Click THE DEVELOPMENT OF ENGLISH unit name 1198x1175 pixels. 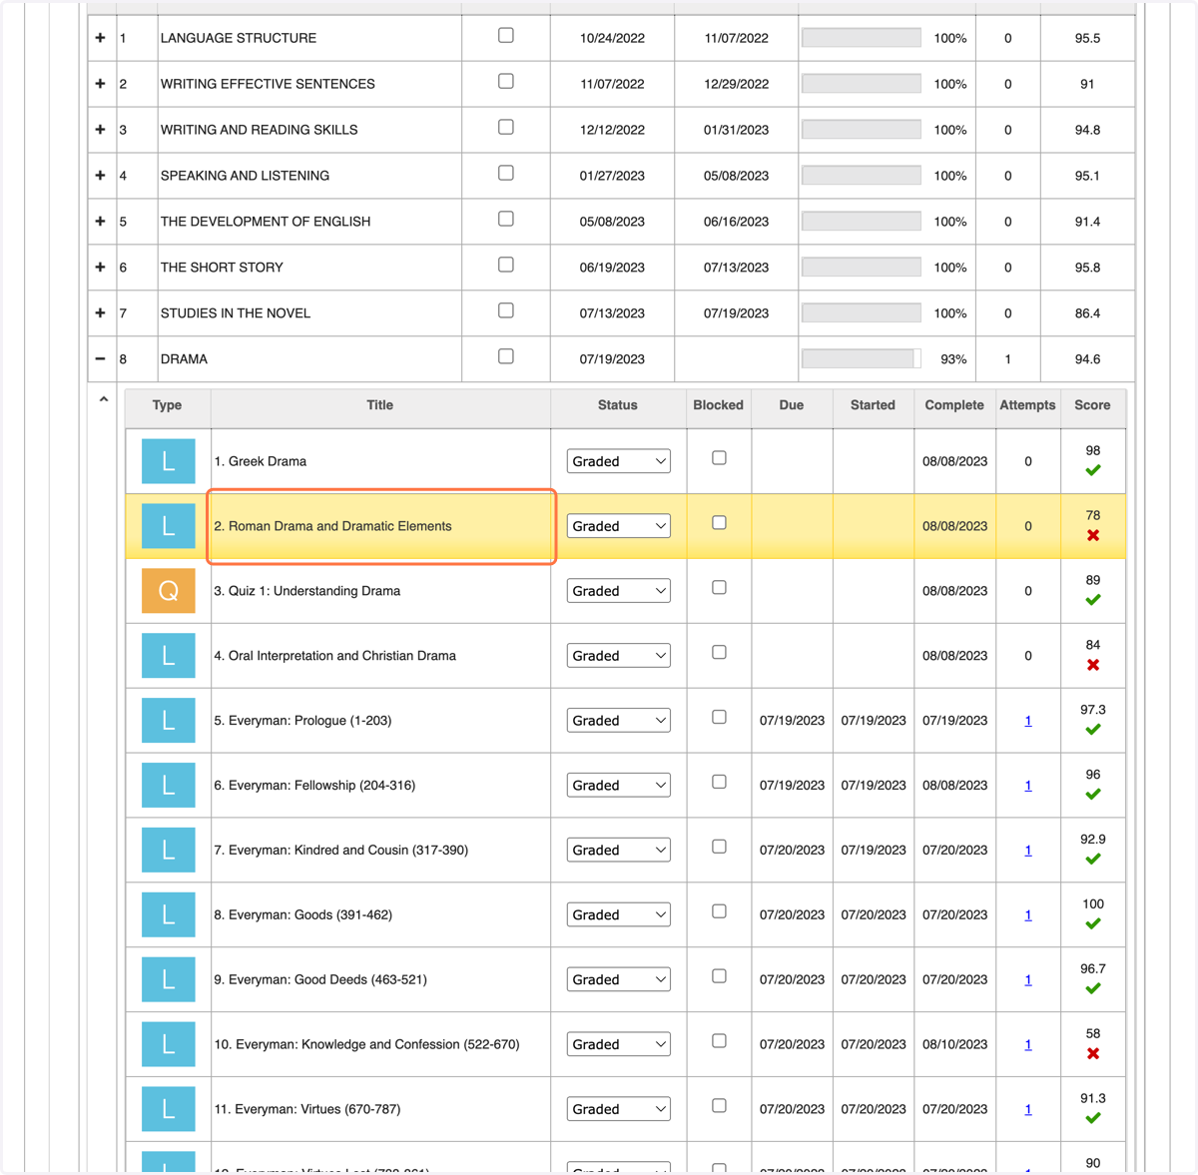coord(266,222)
